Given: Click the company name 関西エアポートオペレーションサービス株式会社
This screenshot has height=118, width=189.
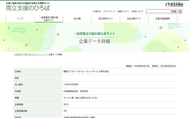Looking at the screenshot, I should point(86,71).
